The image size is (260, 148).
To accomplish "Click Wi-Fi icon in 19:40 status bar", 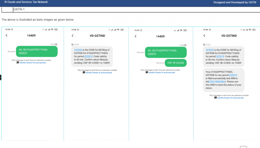I will (250, 30).
